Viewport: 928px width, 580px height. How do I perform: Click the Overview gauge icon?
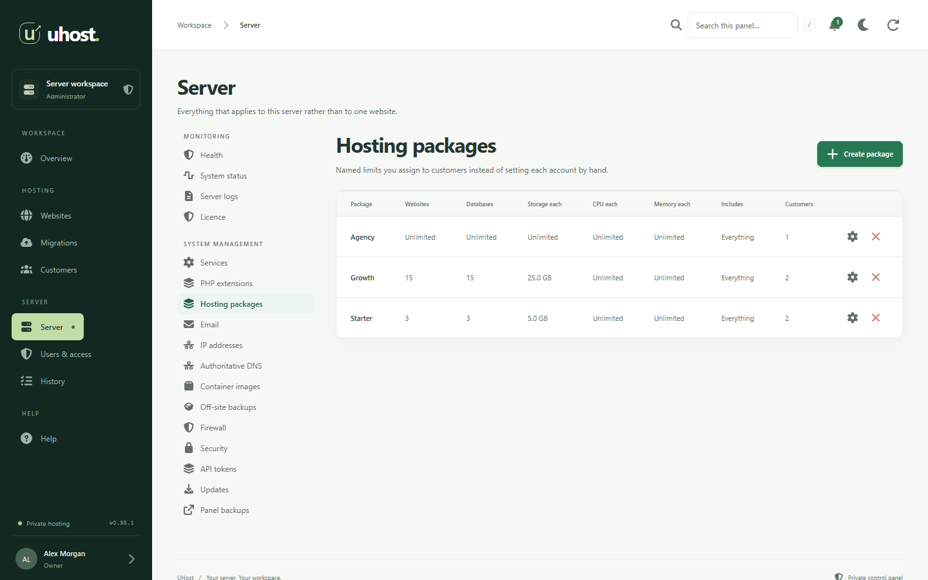[x=26, y=158]
